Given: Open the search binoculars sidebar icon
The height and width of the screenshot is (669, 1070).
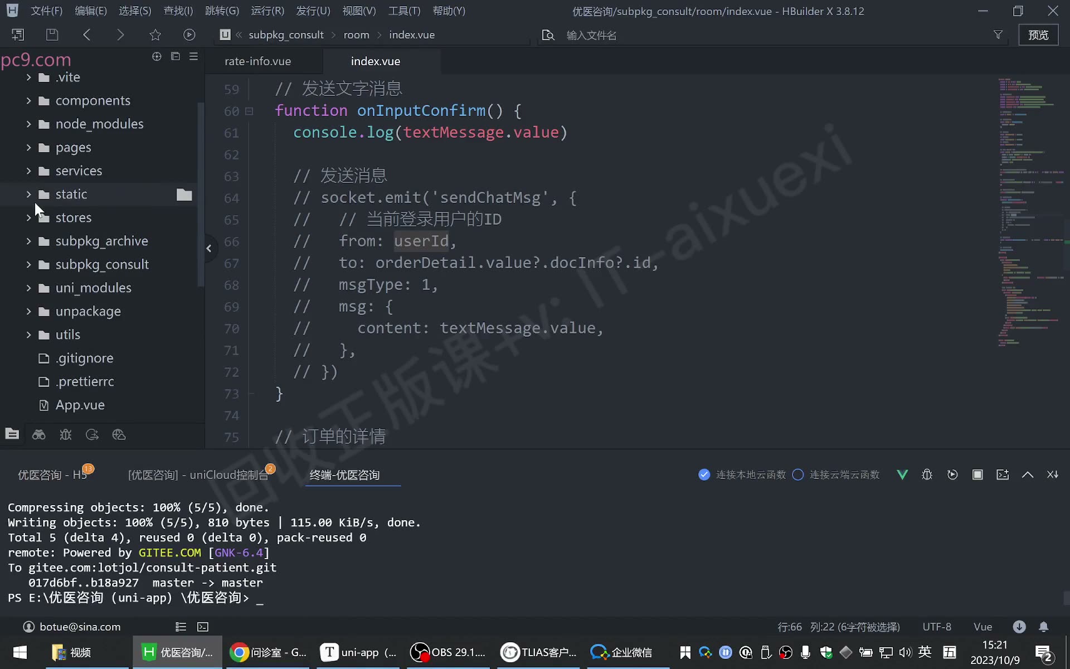Looking at the screenshot, I should pyautogui.click(x=38, y=434).
